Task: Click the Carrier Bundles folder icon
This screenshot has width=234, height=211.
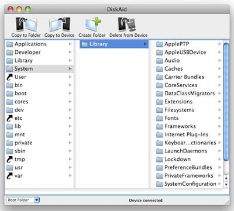Action: pyautogui.click(x=160, y=77)
